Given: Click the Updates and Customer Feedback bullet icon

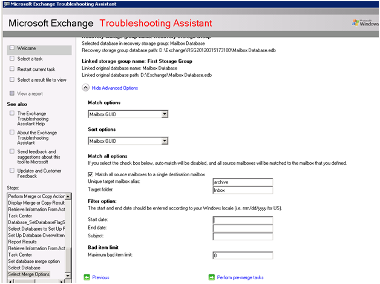Looking at the screenshot, I should [x=12, y=170].
